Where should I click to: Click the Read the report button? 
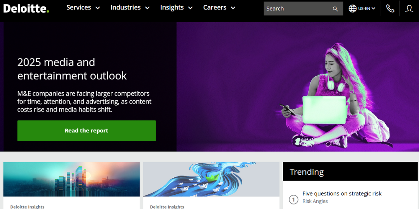87,131
